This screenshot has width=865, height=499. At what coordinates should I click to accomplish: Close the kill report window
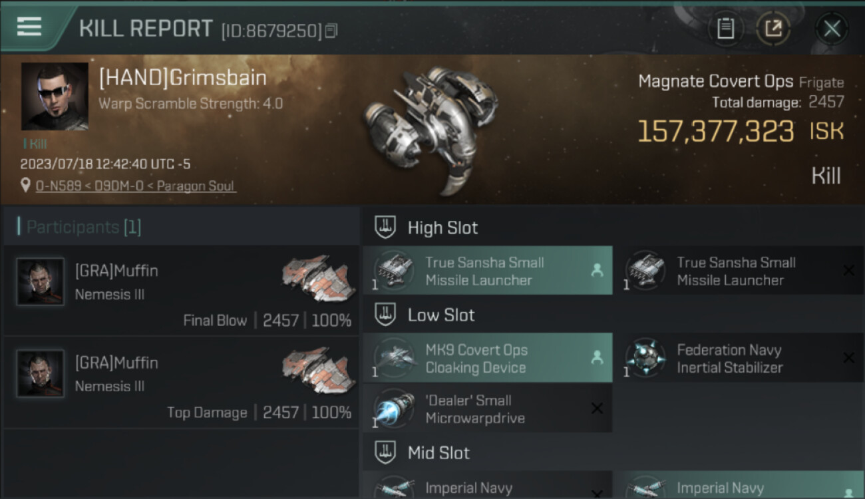point(832,28)
